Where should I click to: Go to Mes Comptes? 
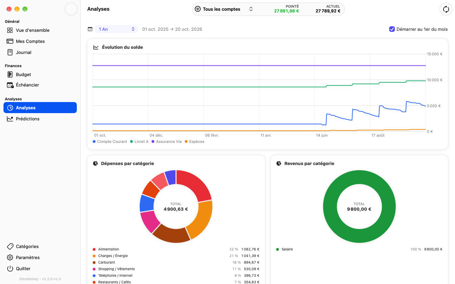(40, 41)
